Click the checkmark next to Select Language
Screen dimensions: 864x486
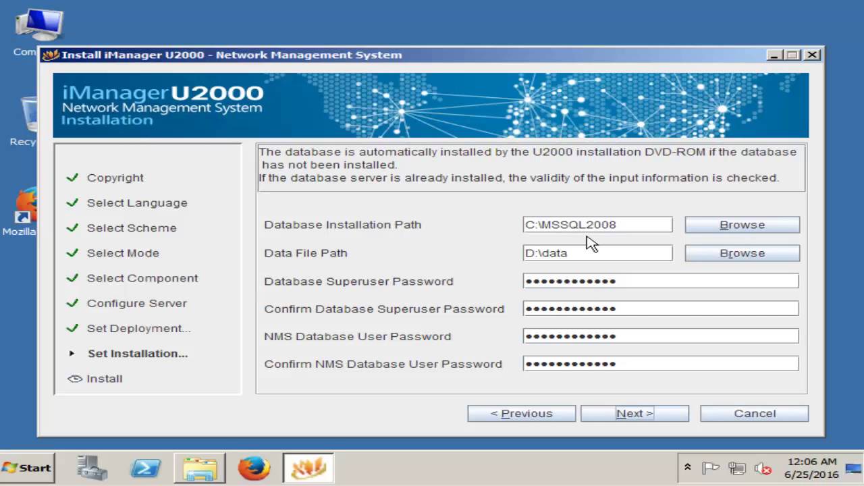point(72,202)
